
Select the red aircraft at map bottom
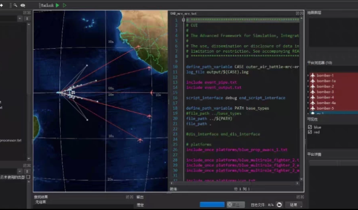tap(140, 140)
